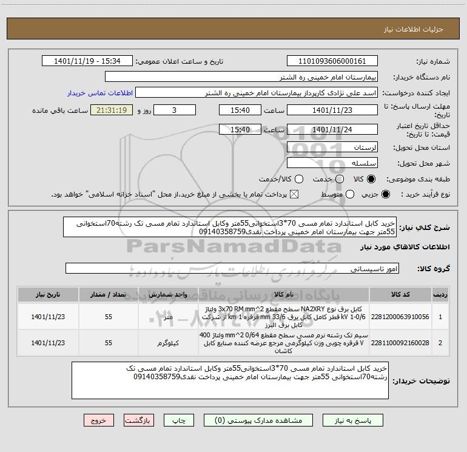Click the کیلوگرم unit cell

point(168,343)
